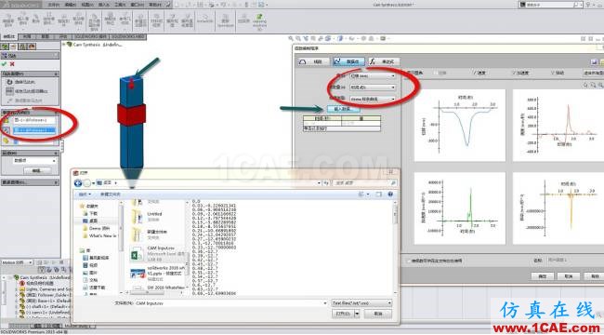Toggle the acceleration graph checkbox

click(514, 73)
